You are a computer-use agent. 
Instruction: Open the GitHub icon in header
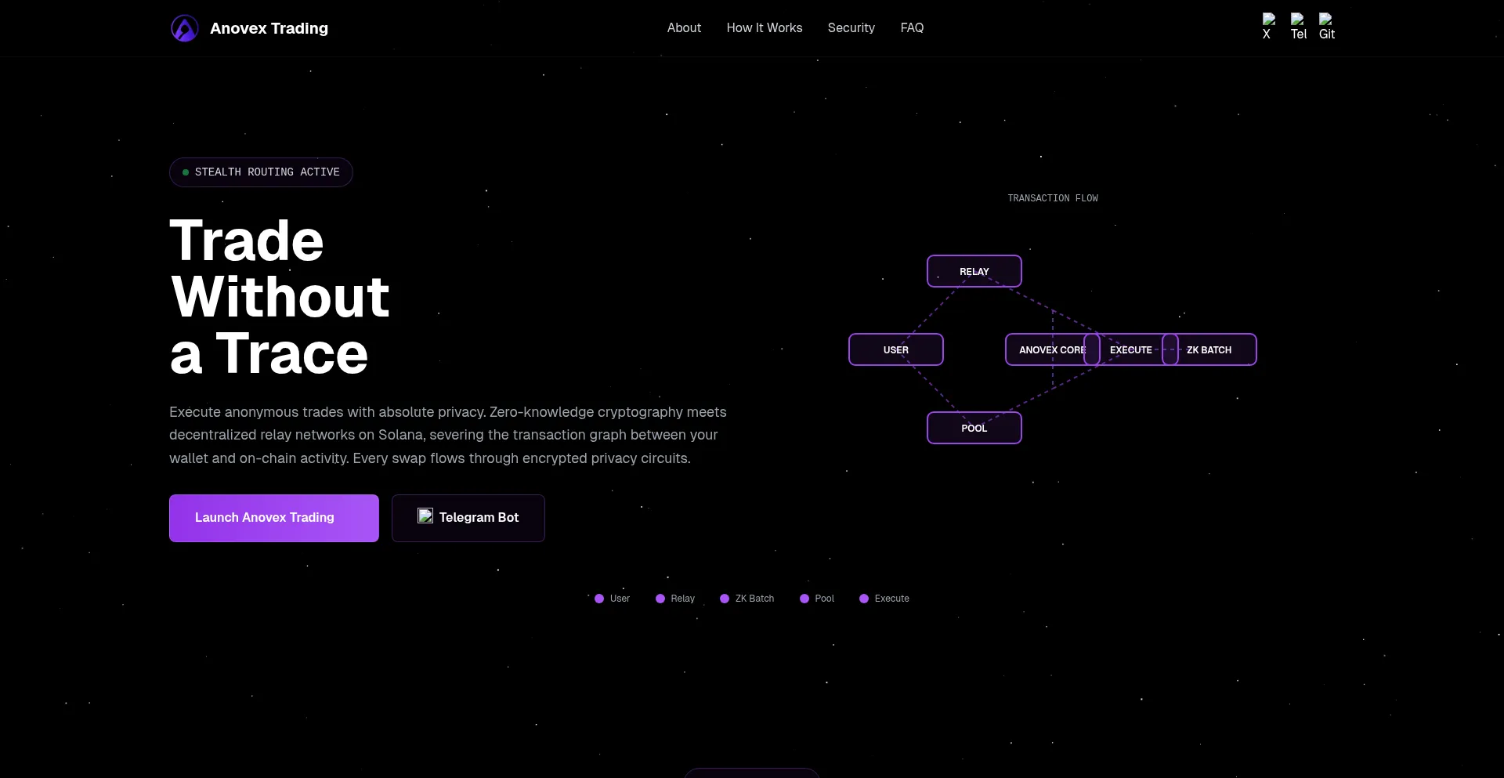coord(1326,27)
